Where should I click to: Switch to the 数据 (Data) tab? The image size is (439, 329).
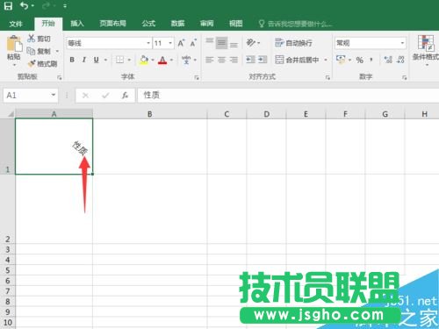coord(177,24)
